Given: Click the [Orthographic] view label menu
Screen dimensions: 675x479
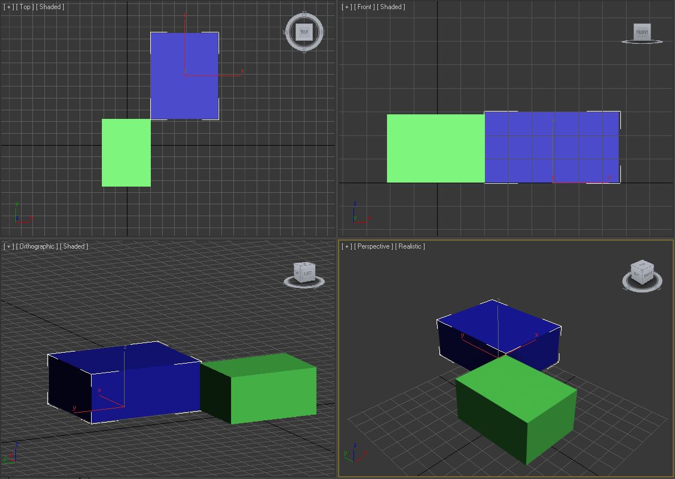Looking at the screenshot, I should pos(37,246).
